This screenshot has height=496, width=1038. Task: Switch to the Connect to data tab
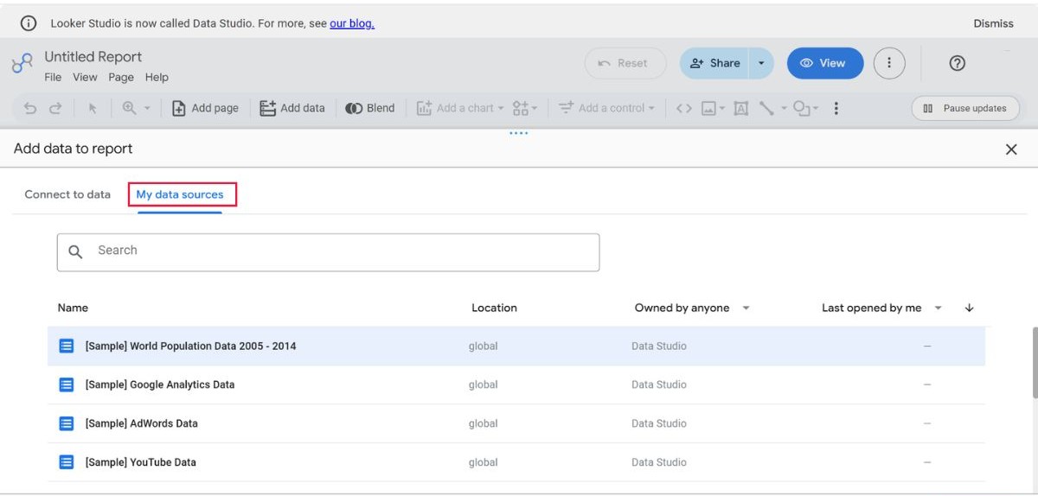[67, 194]
